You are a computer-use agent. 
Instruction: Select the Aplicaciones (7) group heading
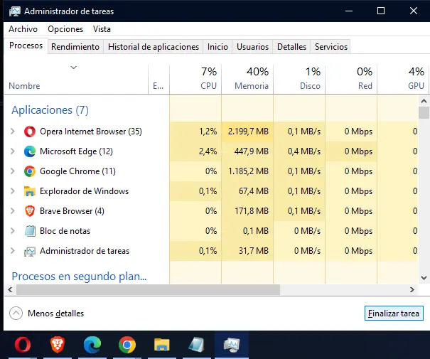pyautogui.click(x=50, y=110)
